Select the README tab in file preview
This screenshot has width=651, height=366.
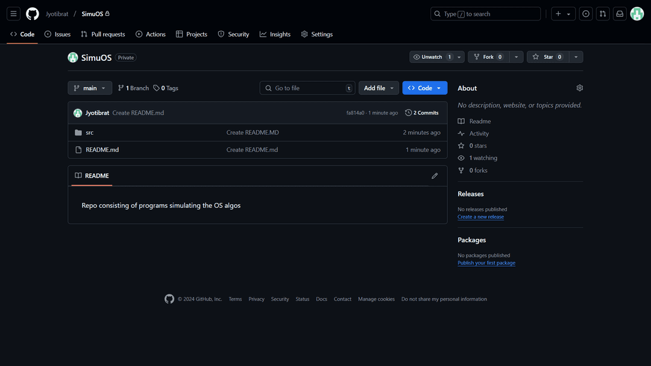pos(92,176)
